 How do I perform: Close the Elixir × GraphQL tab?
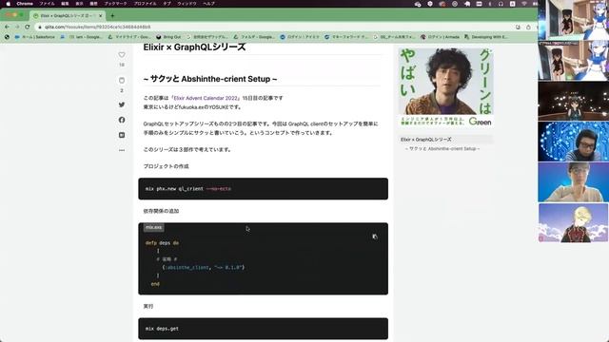[x=100, y=16]
